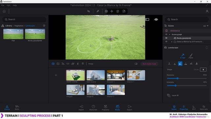Open the File menu
This screenshot has height=119, width=211.
point(3,5)
